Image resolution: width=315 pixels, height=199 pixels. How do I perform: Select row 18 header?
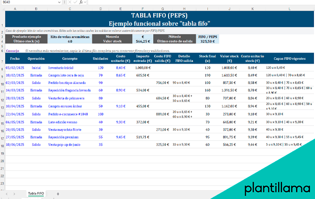click(2, 145)
